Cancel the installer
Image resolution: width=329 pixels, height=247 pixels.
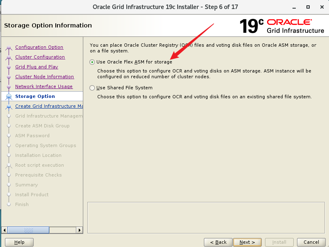tap(311, 242)
